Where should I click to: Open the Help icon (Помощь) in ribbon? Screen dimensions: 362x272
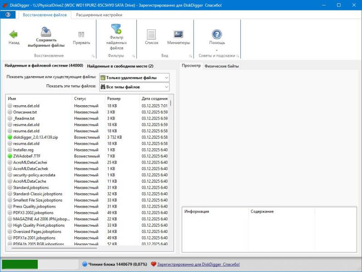point(217,34)
